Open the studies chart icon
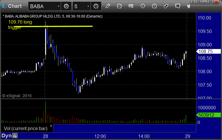 119,6
